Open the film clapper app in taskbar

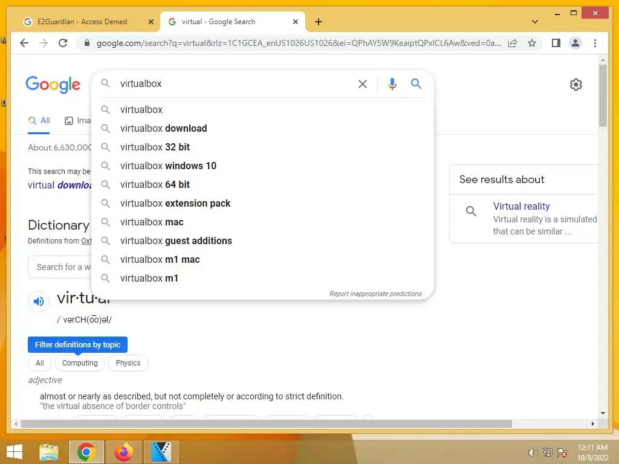click(161, 452)
